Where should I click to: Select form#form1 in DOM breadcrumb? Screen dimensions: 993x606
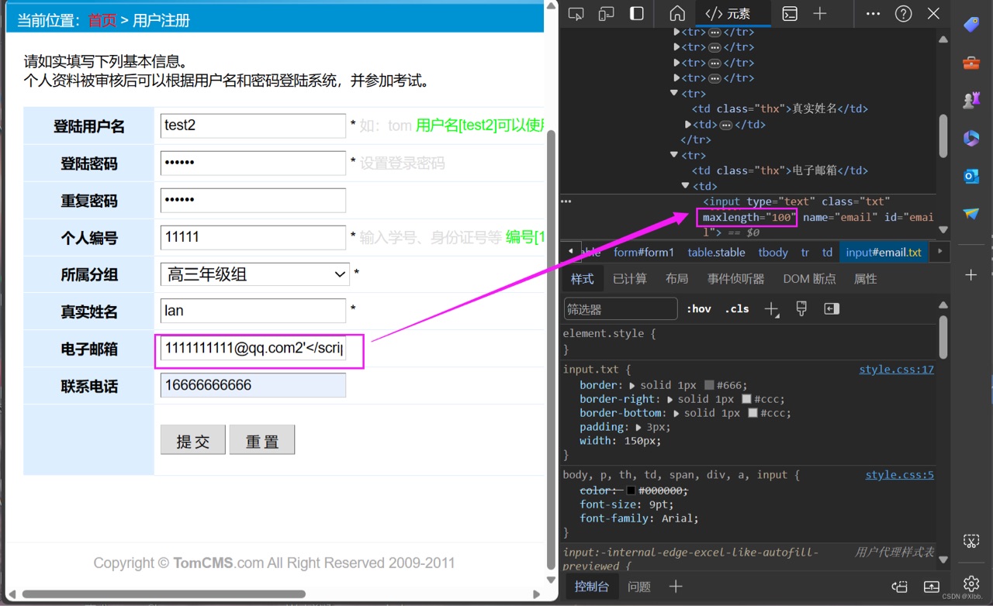pyautogui.click(x=644, y=252)
